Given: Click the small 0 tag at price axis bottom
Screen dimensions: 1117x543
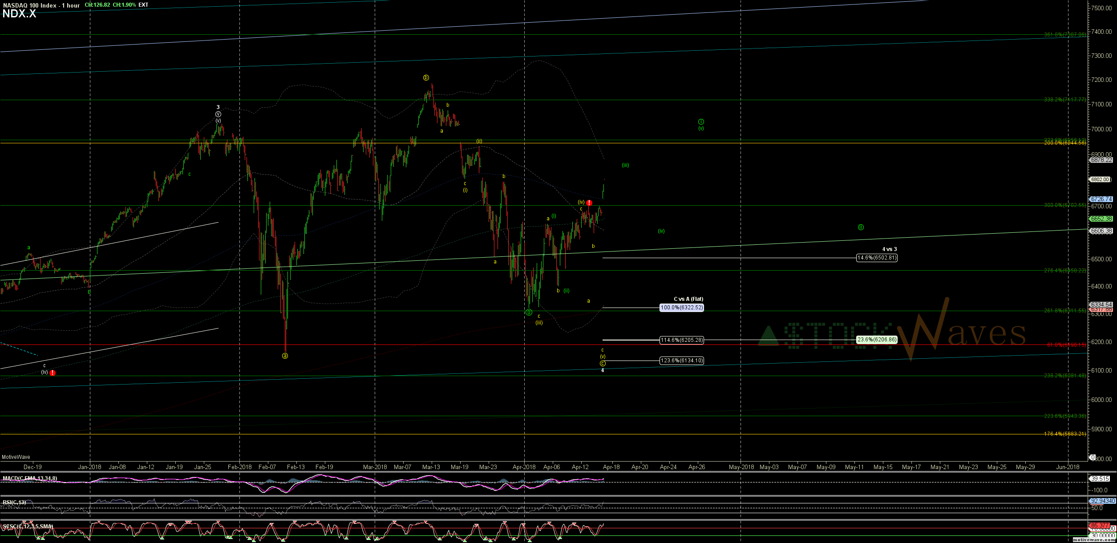Looking at the screenshot, I should (x=1092, y=457).
